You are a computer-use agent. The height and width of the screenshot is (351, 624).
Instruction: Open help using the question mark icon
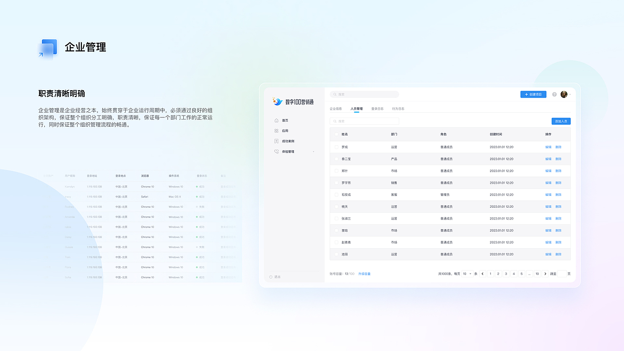click(553, 94)
